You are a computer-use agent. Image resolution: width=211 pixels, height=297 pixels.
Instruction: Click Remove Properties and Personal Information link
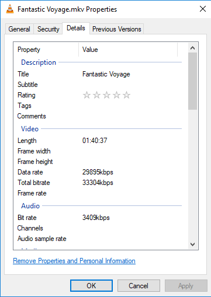point(74,261)
